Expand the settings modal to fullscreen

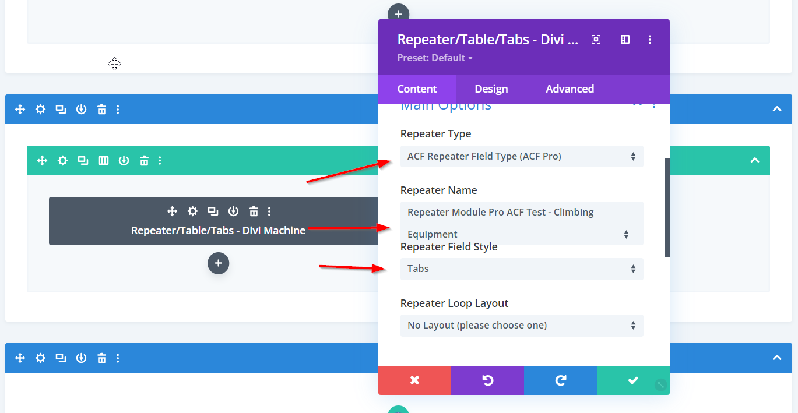click(x=596, y=40)
